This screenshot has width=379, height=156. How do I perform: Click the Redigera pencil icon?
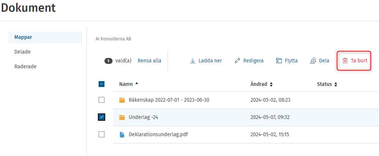(238, 61)
